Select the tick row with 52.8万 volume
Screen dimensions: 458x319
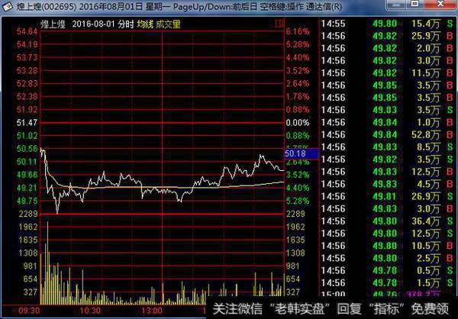(388, 134)
